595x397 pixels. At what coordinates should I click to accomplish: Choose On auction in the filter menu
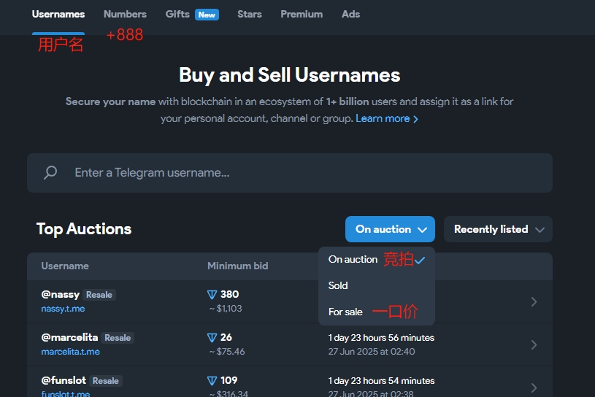(377, 260)
